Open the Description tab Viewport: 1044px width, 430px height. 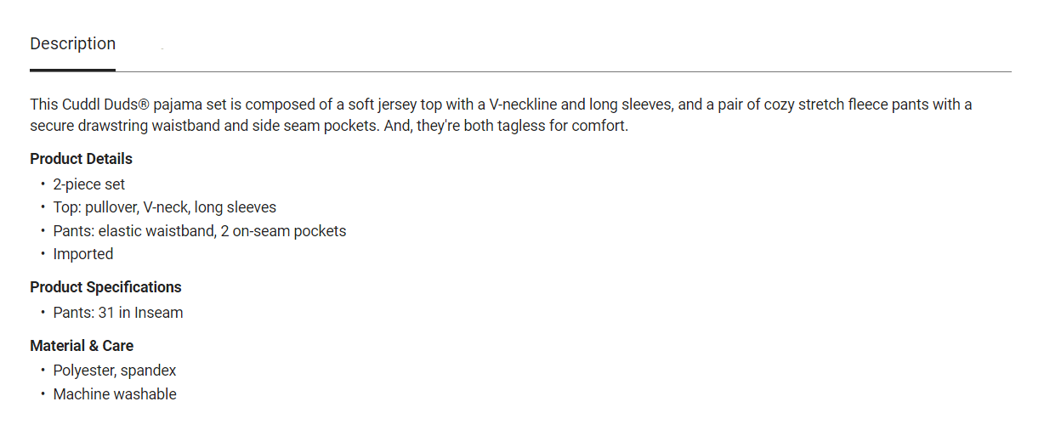coord(72,44)
